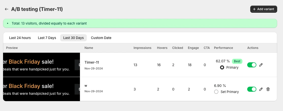This screenshot has height=111, width=283.
Task: Open the Custom Date tab
Action: coord(101,38)
